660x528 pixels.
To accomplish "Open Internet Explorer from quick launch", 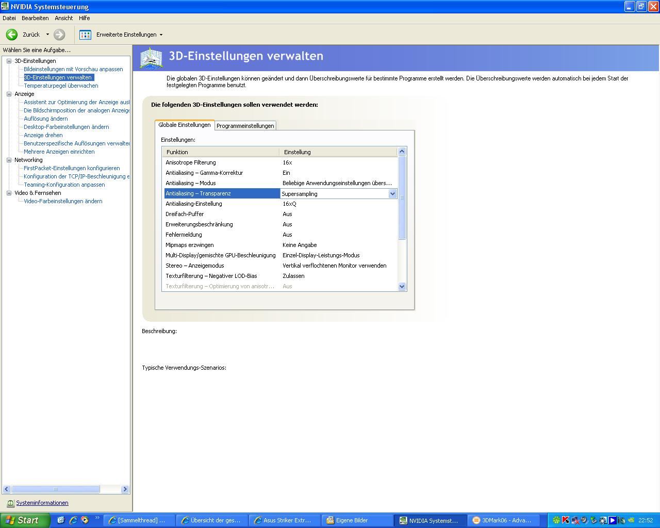I will pyautogui.click(x=73, y=520).
